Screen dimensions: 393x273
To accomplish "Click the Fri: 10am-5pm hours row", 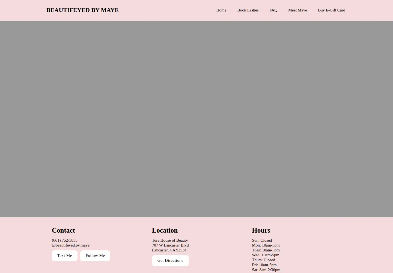I will (264, 265).
